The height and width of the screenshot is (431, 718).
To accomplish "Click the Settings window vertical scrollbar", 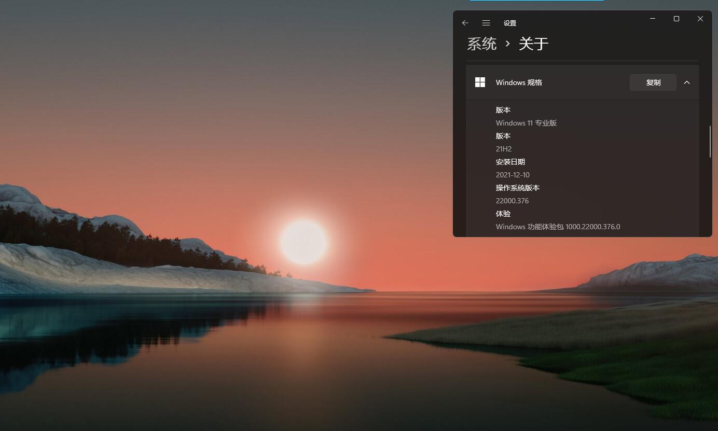I will point(710,141).
